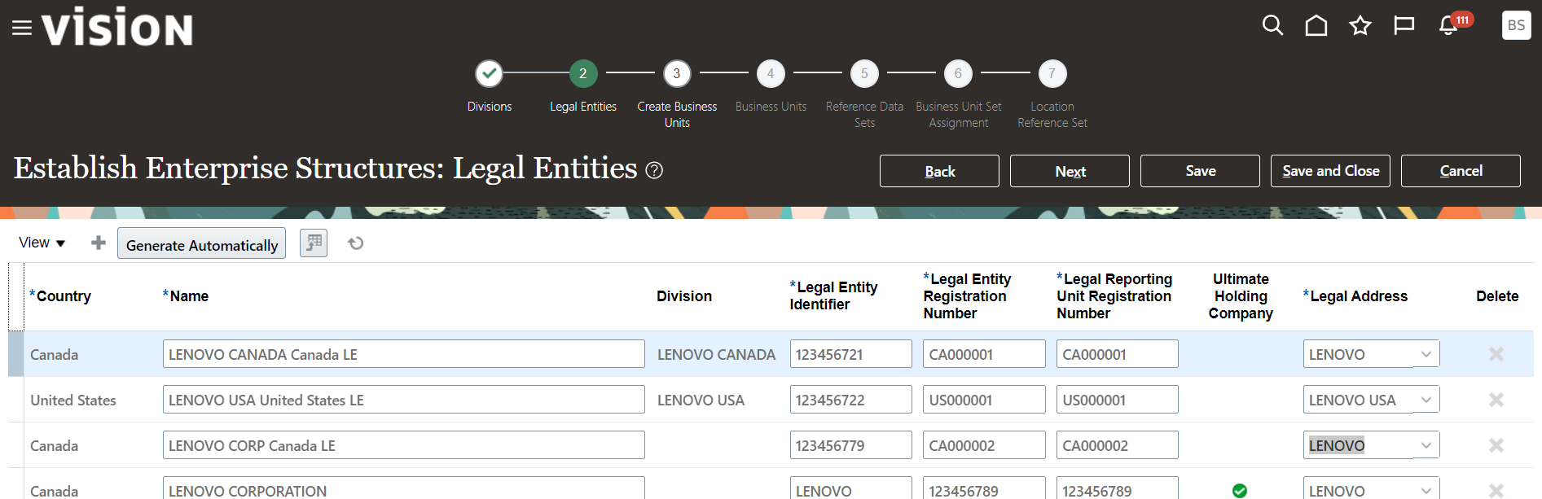Jump to step 6 Business Unit Set Assignment

tap(958, 74)
